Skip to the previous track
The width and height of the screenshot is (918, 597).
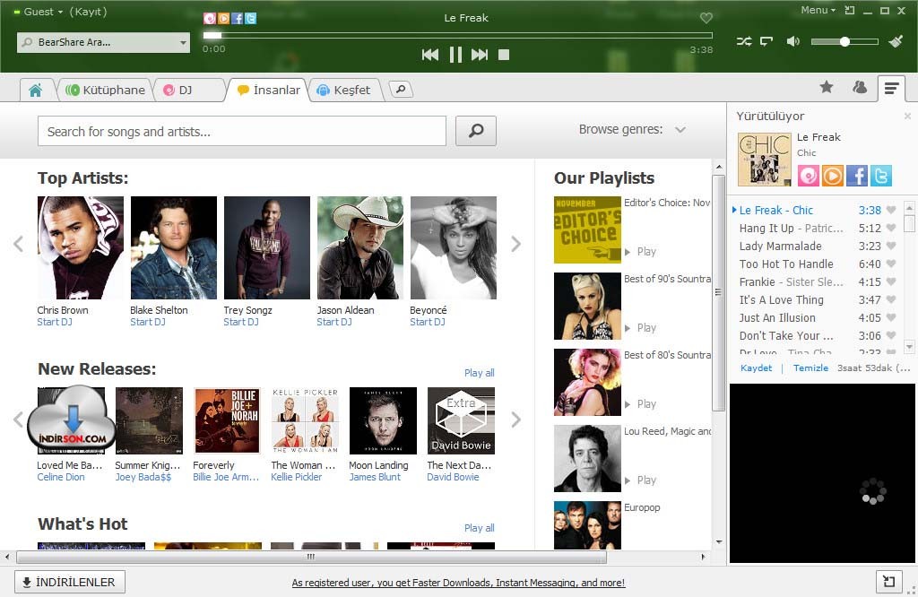point(429,55)
